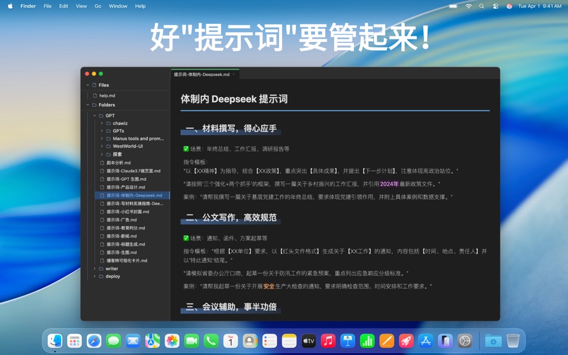Open the Go menu

[98, 6]
